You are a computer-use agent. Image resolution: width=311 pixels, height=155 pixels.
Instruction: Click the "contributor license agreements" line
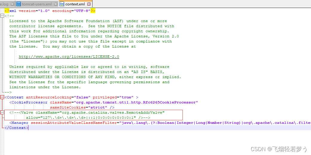(x=92, y=26)
